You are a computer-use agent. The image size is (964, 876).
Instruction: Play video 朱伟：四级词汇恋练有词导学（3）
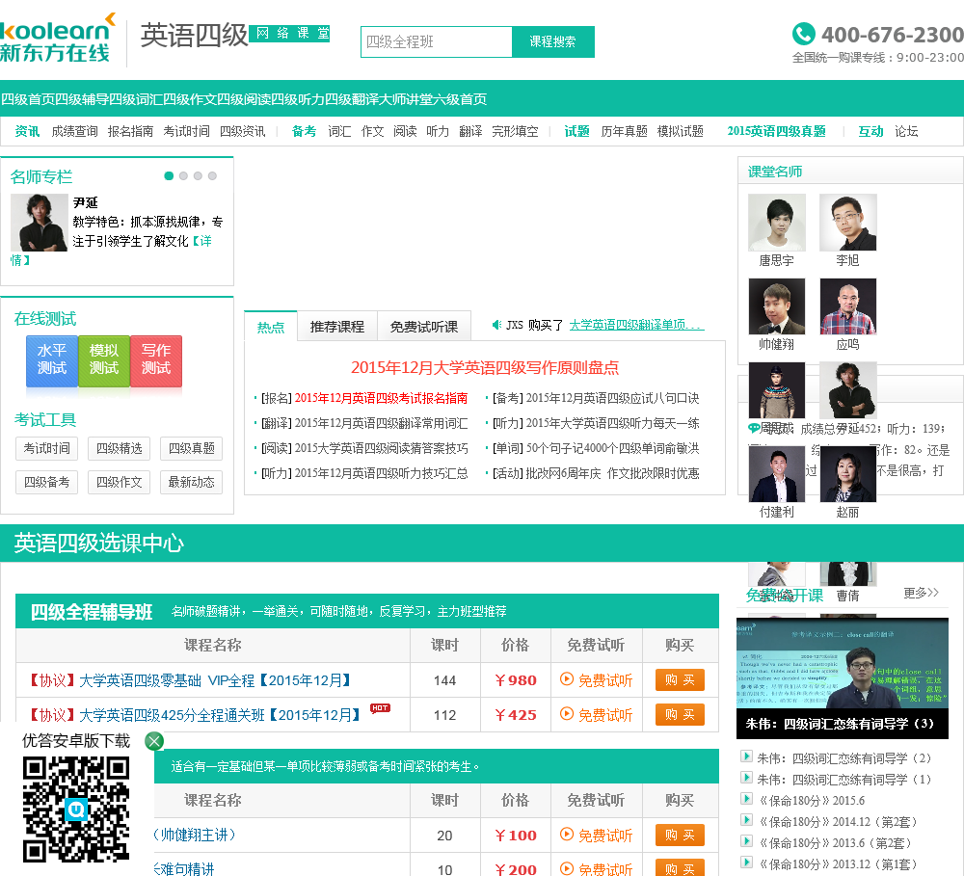(x=843, y=678)
